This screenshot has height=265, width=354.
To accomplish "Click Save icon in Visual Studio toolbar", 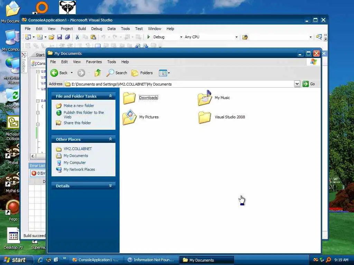I will pyautogui.click(x=59, y=37).
